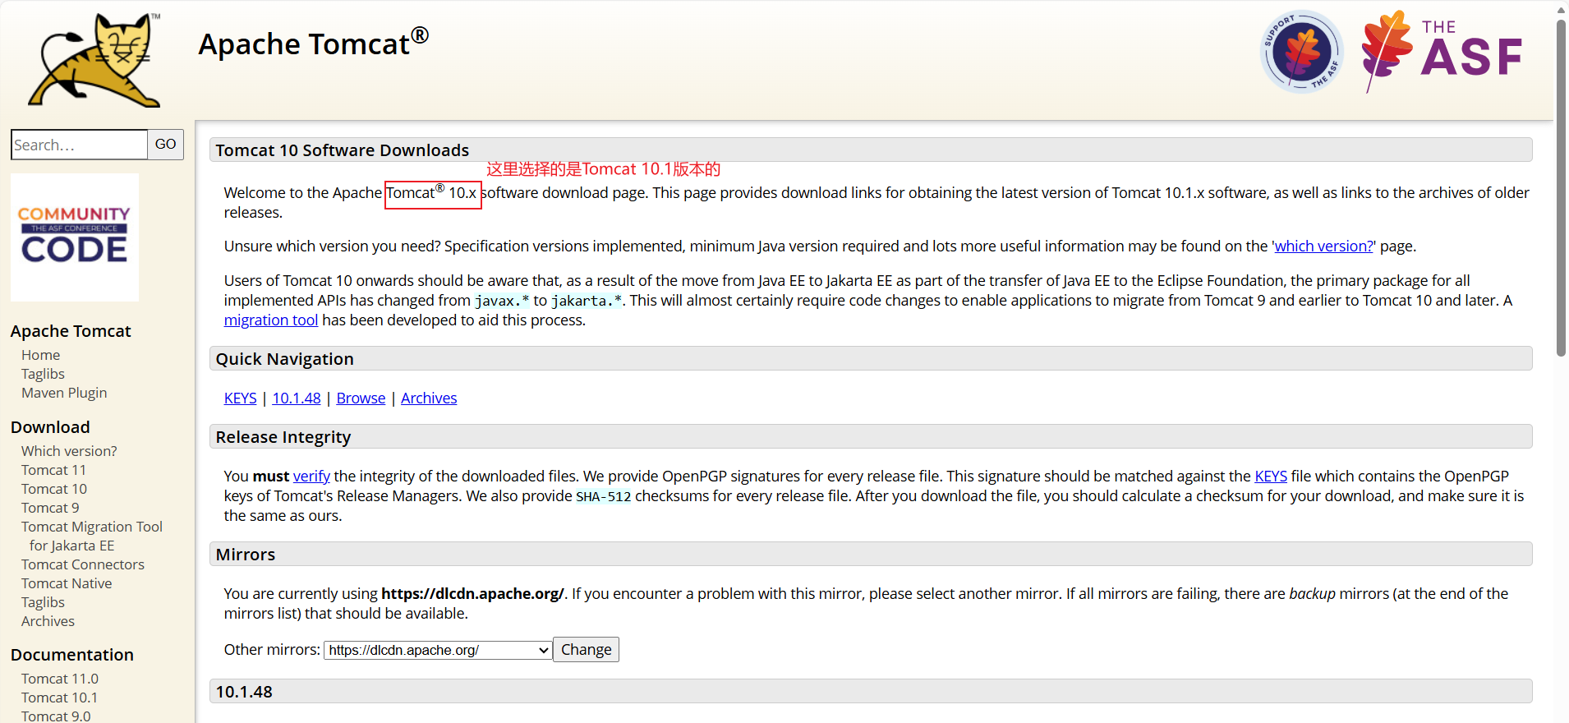Viewport: 1569px width, 723px height.
Task: Open Taglibs under Apache Tomcat sidebar
Action: pyautogui.click(x=43, y=374)
